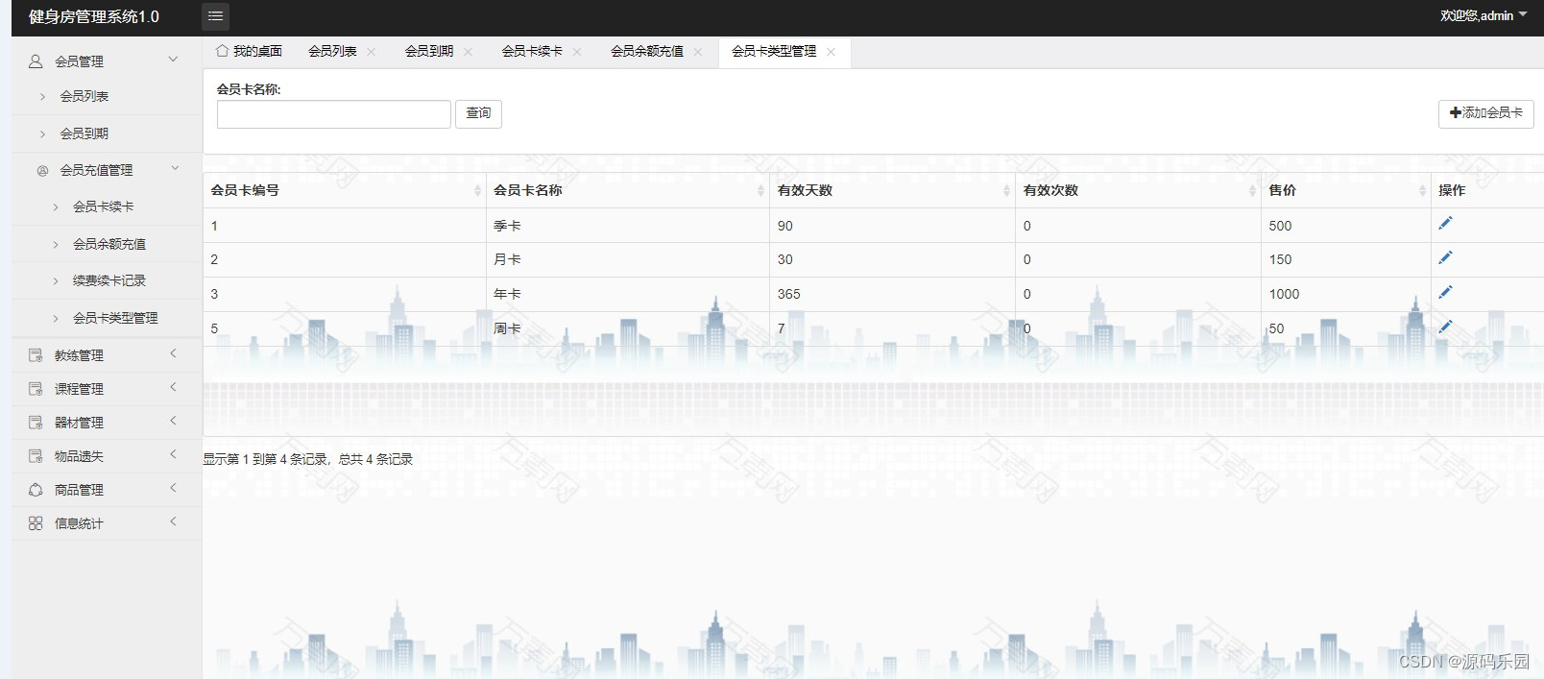Switch to the 会员列表 tab
The height and width of the screenshot is (679, 1544).
(x=332, y=52)
